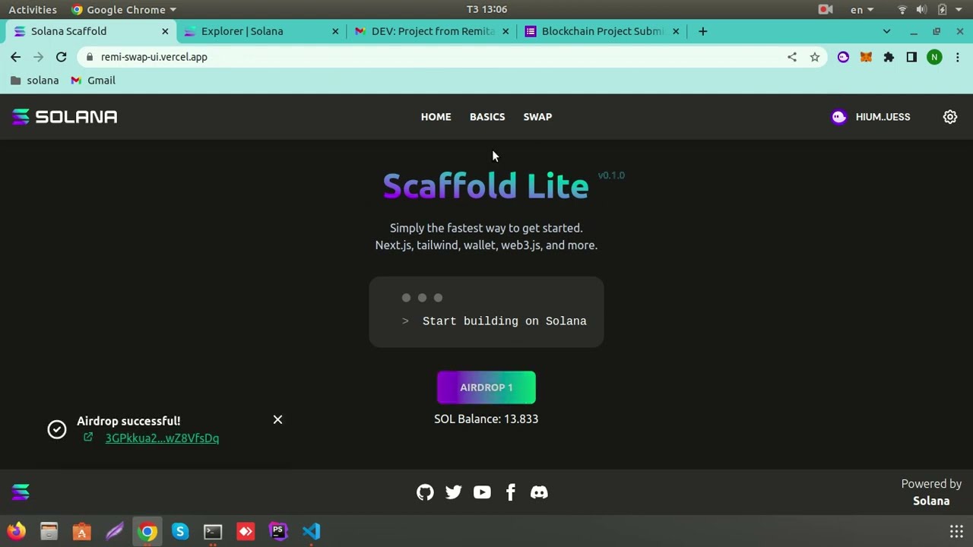This screenshot has width=973, height=547.
Task: Switch to Blockchain Project Submission tab
Action: click(601, 31)
